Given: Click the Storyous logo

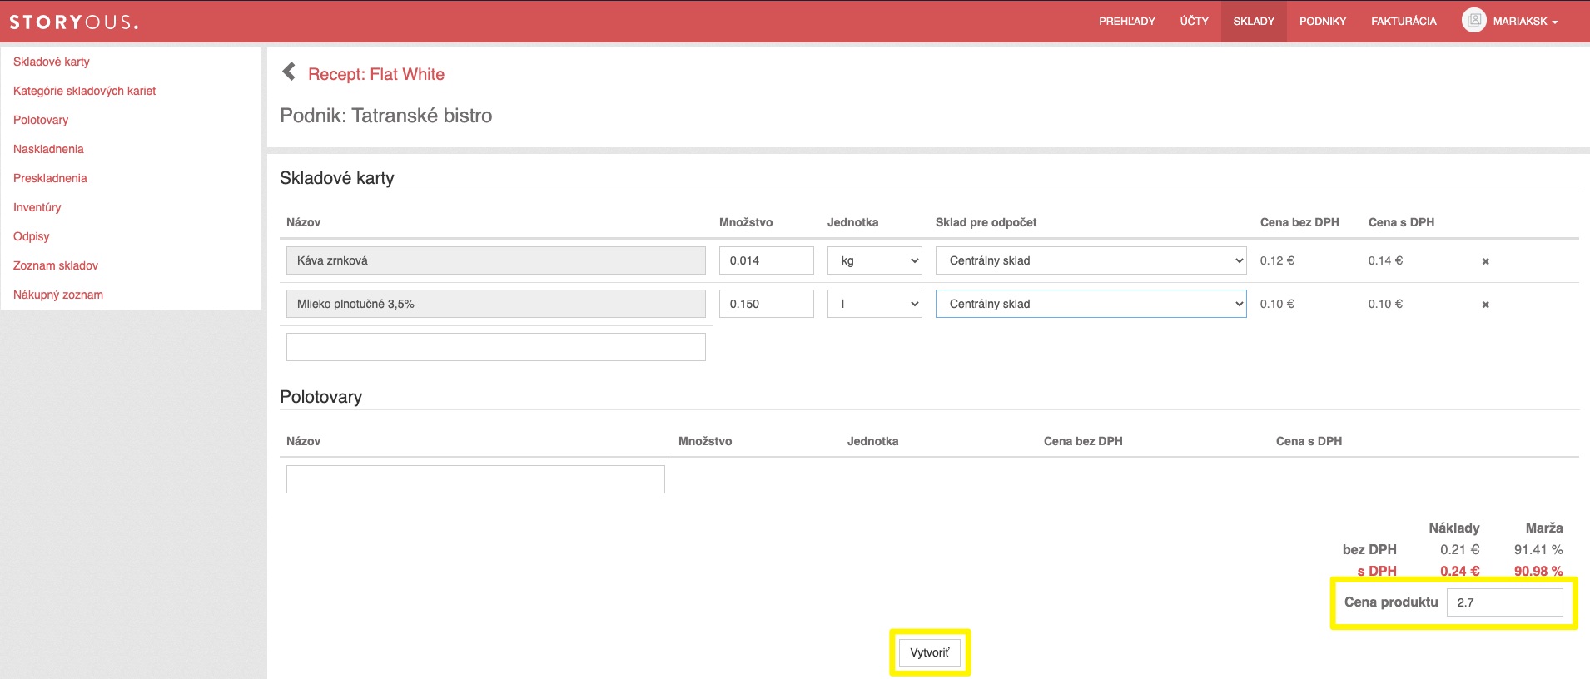Looking at the screenshot, I should click(x=74, y=22).
